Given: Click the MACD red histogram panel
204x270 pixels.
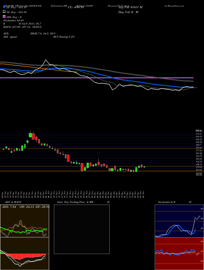Looking at the screenshot, I should click(x=24, y=254).
